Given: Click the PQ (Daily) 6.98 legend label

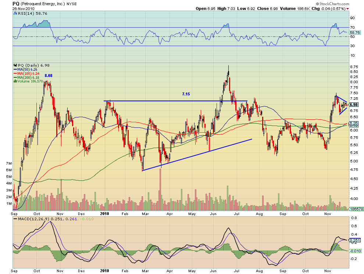Looking at the screenshot, I should (32, 65).
